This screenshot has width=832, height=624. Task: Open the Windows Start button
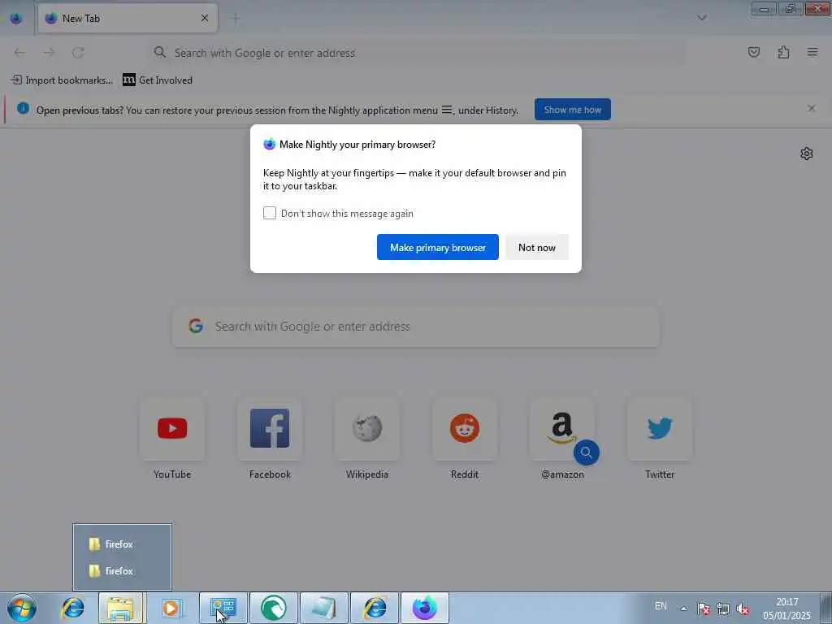click(x=22, y=608)
